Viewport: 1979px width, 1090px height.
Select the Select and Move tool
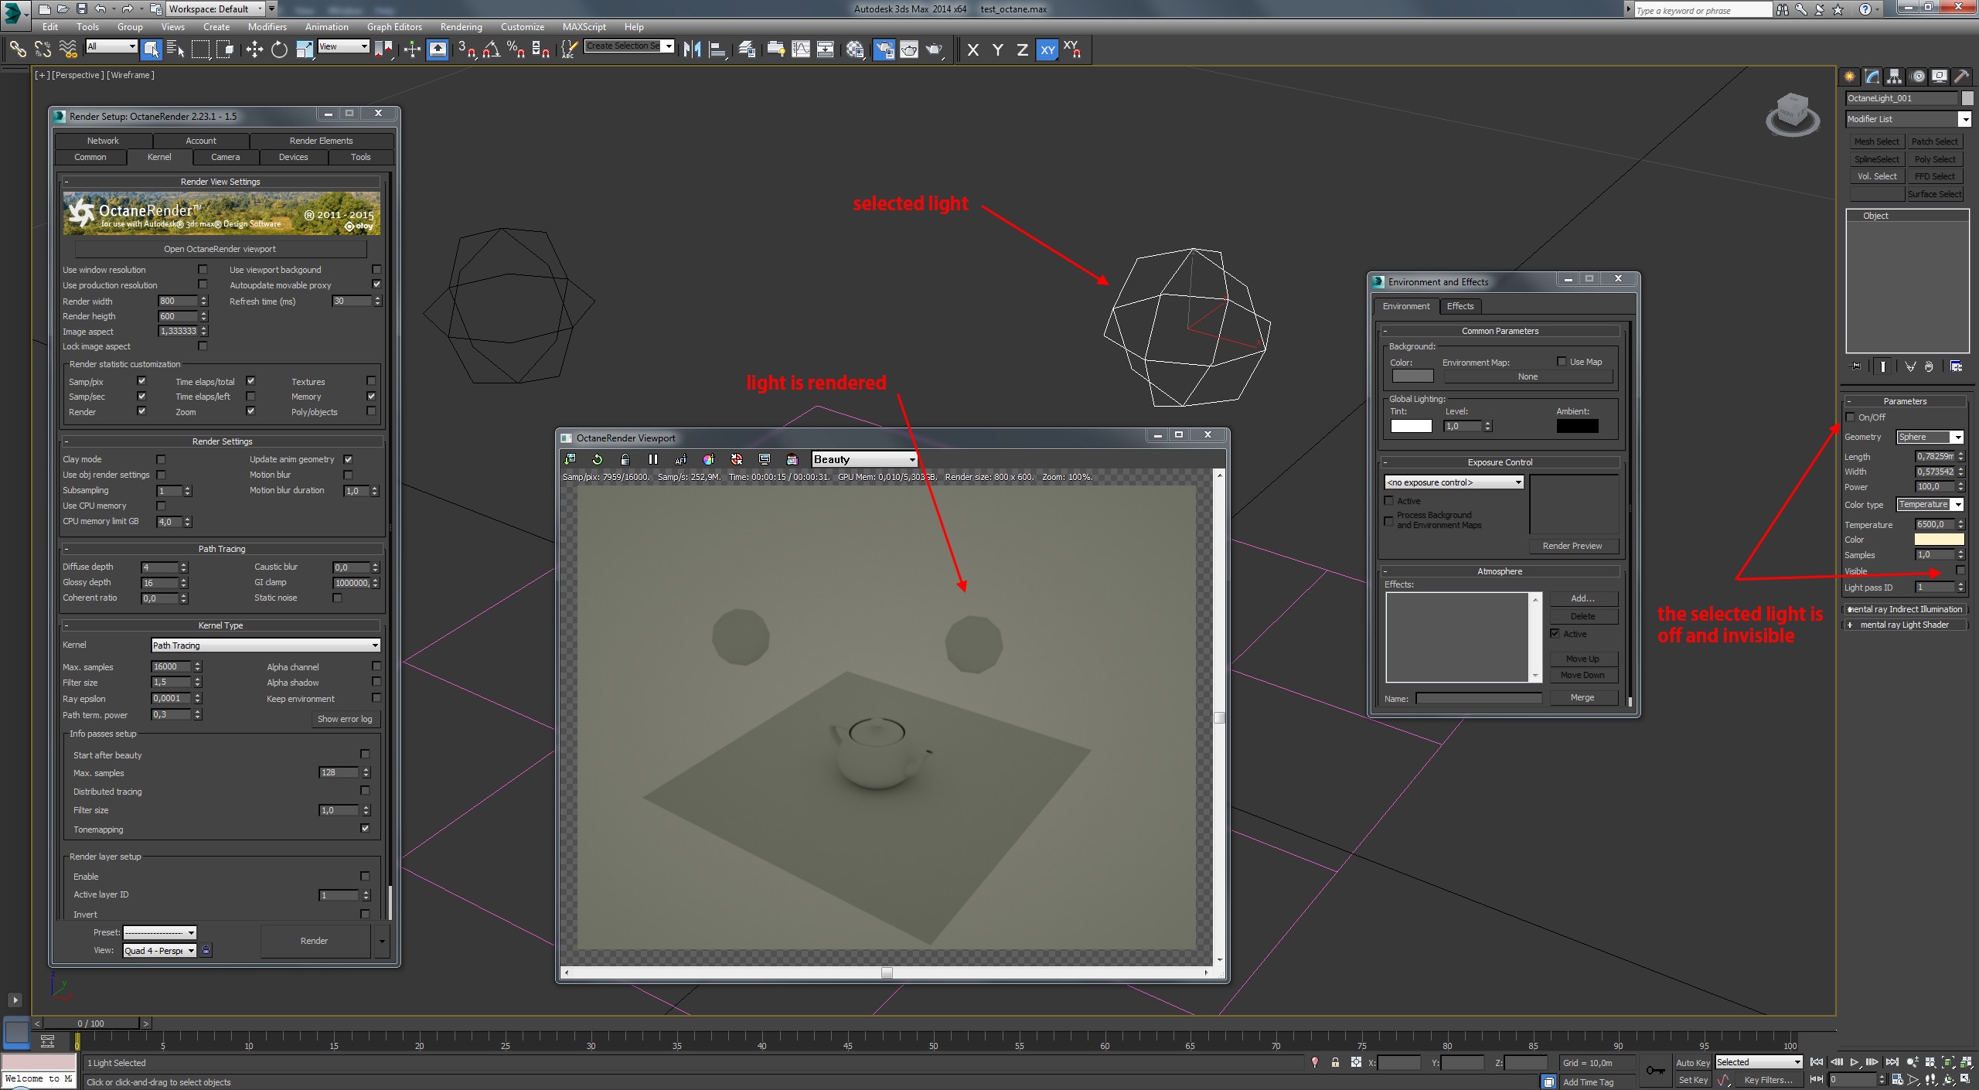coord(254,50)
